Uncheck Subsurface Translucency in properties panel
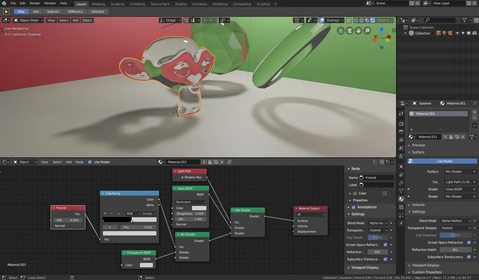The image size is (479, 280). pos(469,257)
